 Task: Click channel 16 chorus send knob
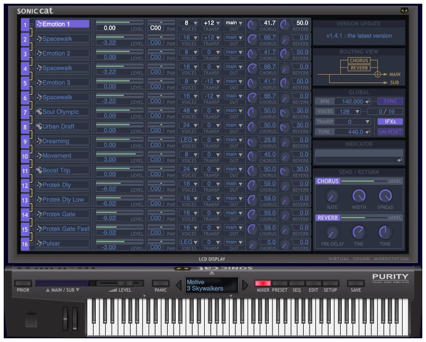point(252,244)
